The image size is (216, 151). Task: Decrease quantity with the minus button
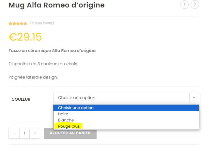pos(14,133)
